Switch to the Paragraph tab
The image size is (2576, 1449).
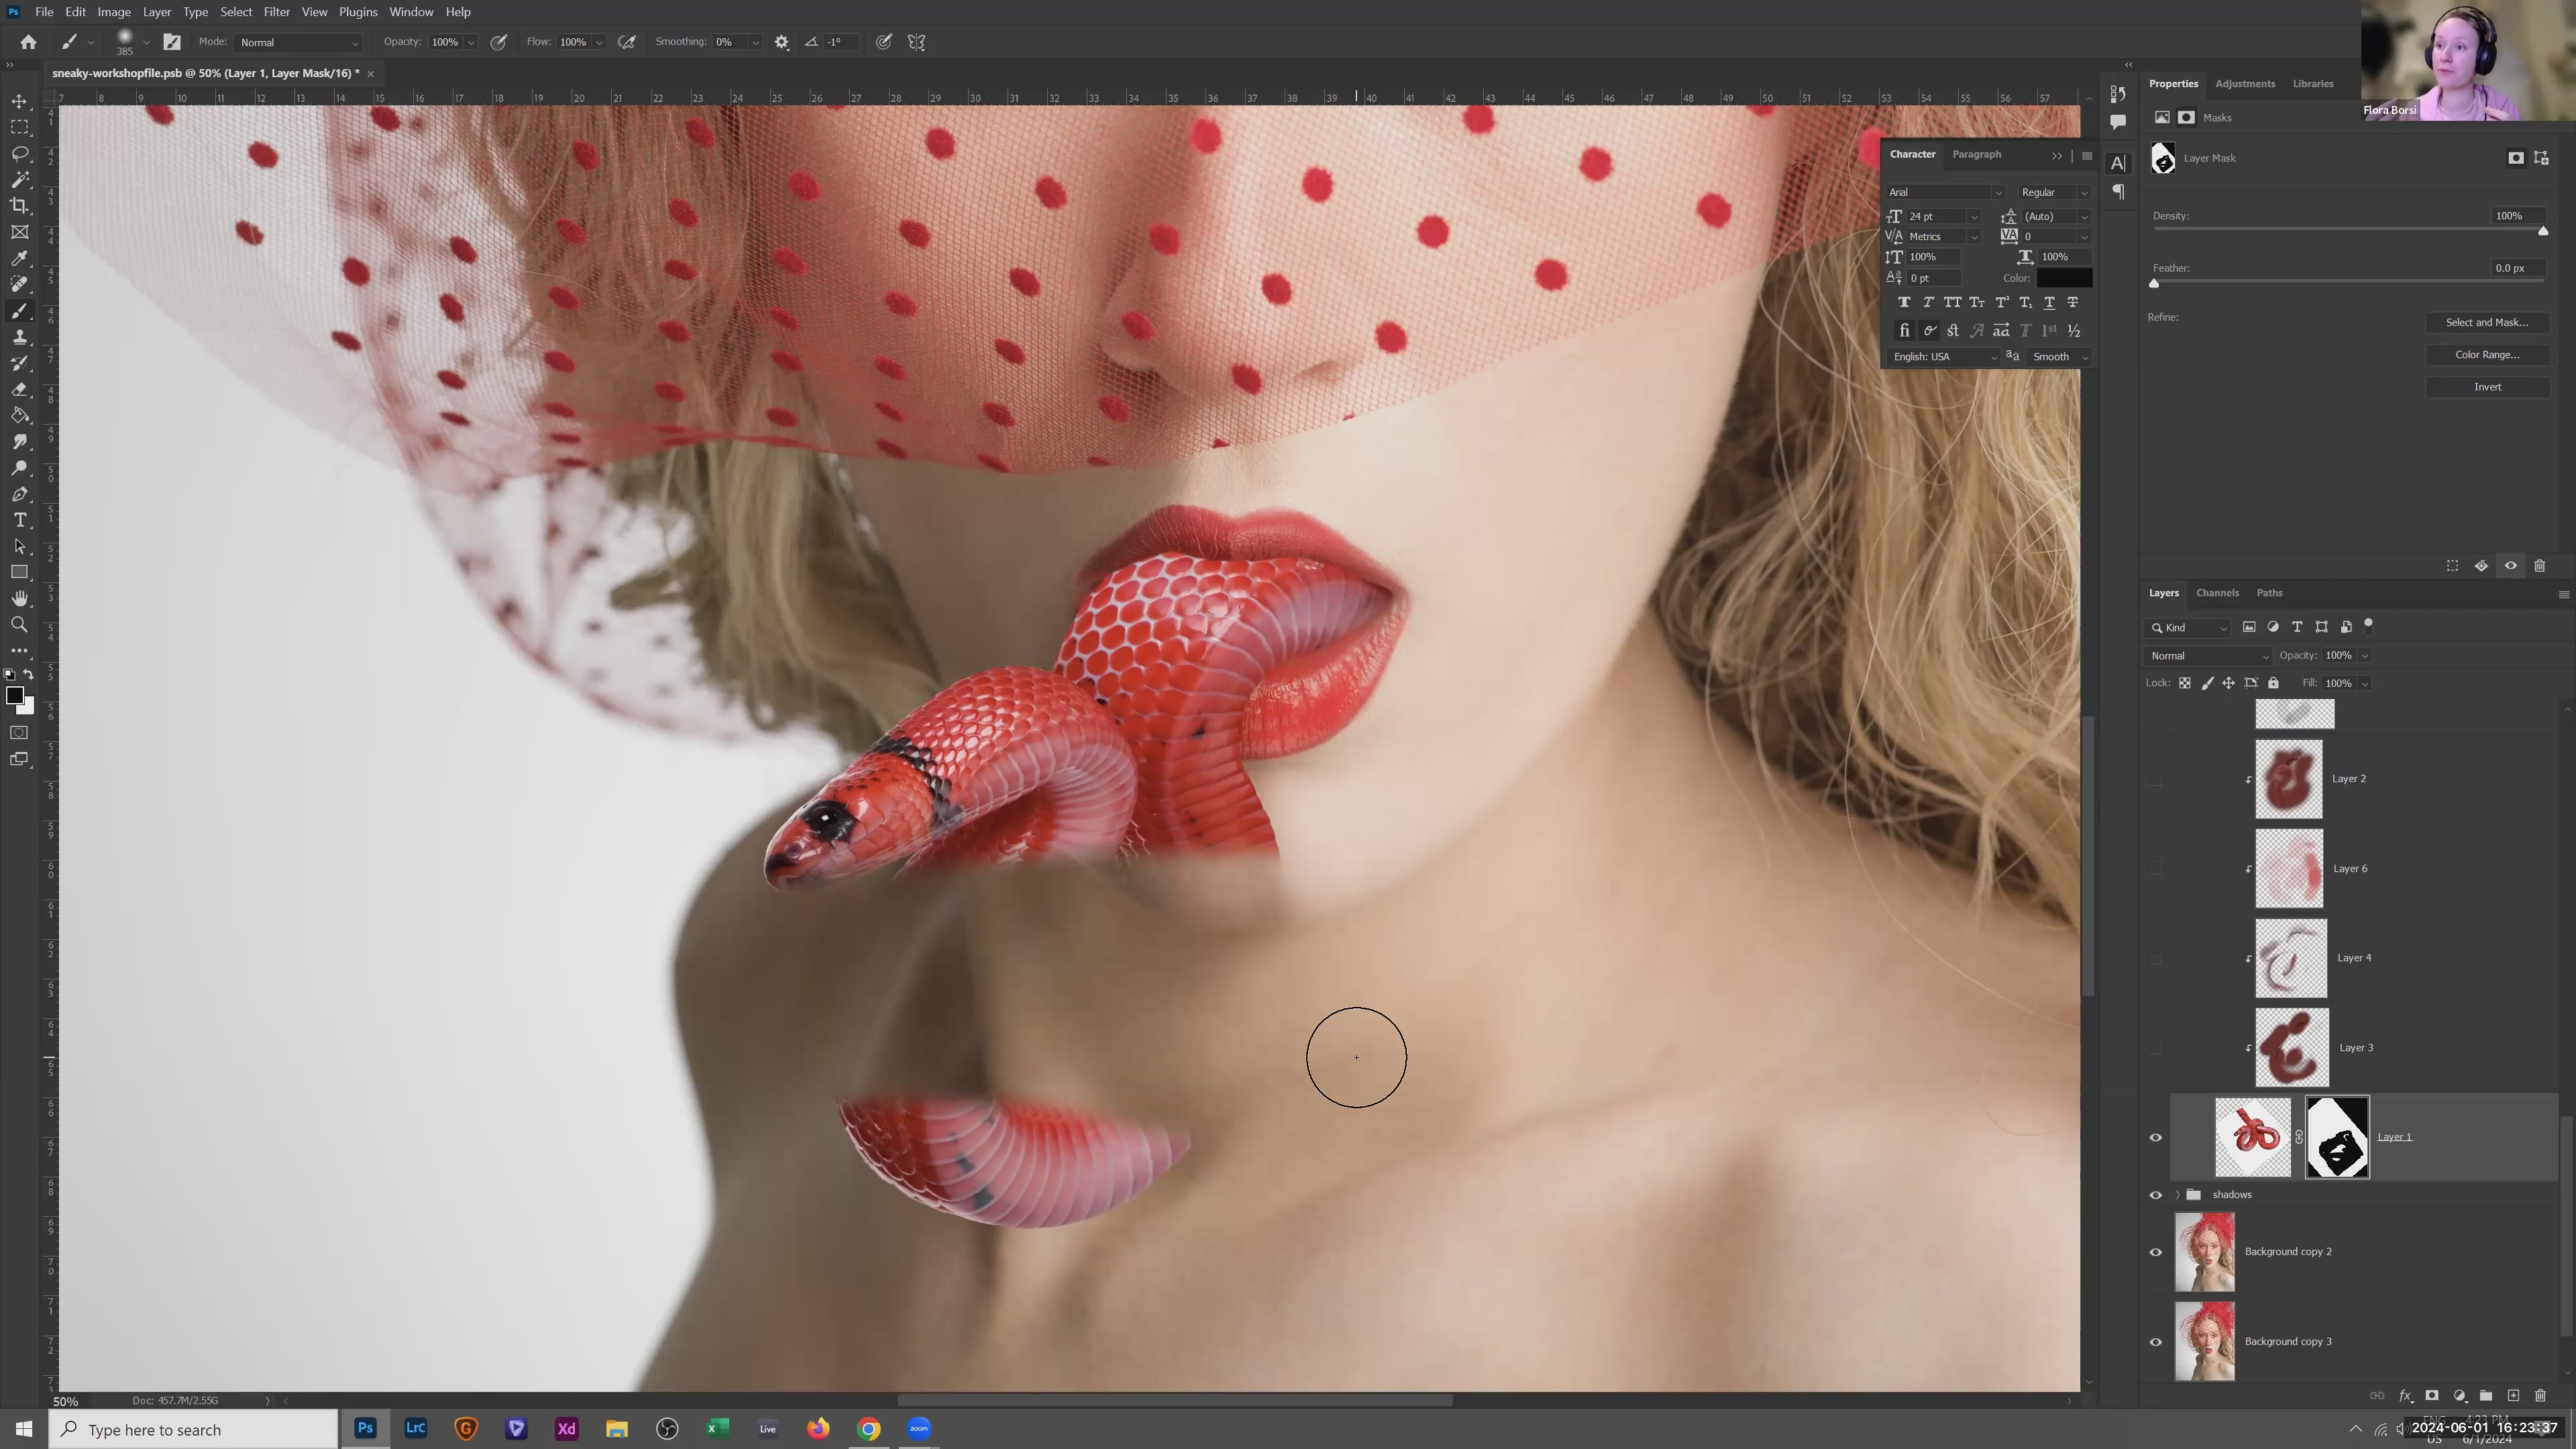click(x=1976, y=154)
